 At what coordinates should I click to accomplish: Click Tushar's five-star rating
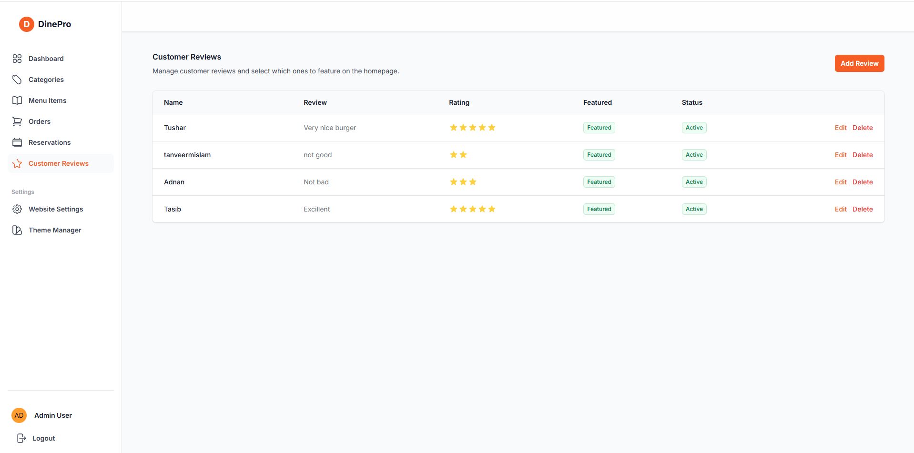472,128
